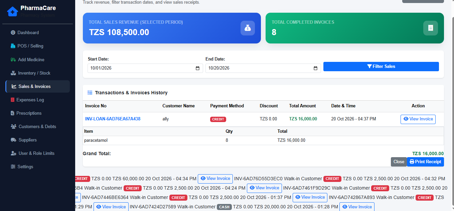Image resolution: width=454 pixels, height=211 pixels.
Task: Click the receipt icon on completed invoices card
Action: click(431, 28)
